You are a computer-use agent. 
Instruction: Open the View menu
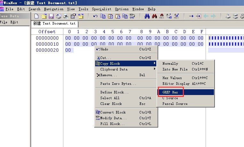(x=71, y=9)
